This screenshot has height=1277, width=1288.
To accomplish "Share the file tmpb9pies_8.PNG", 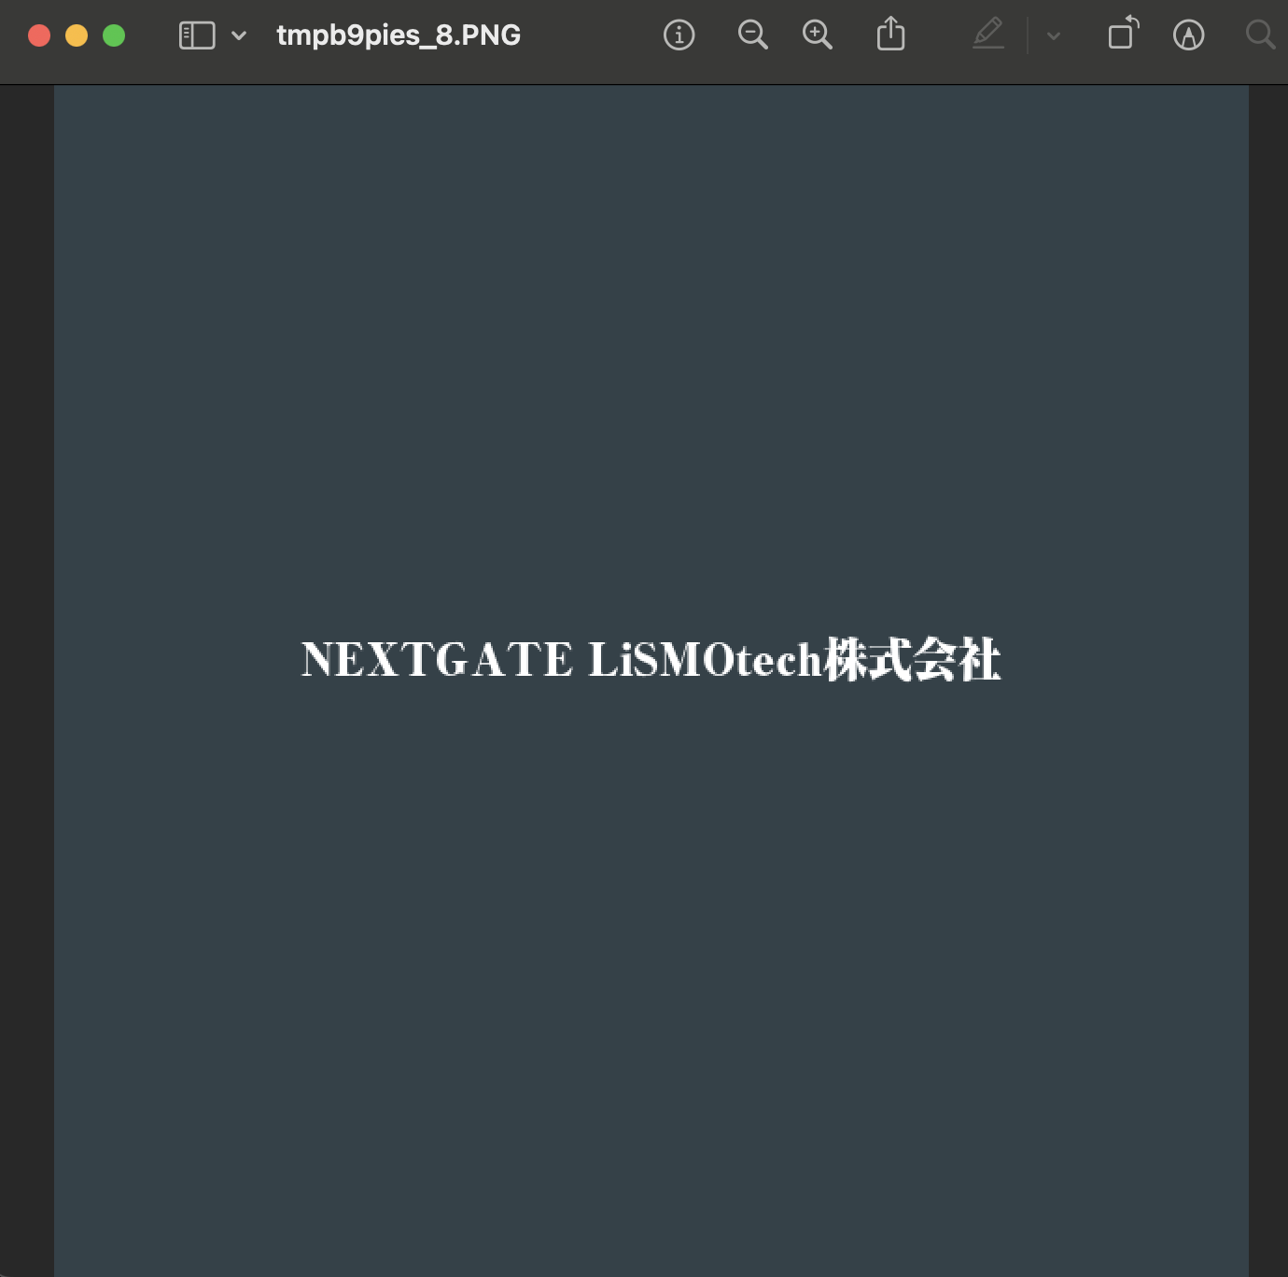I will pos(891,34).
